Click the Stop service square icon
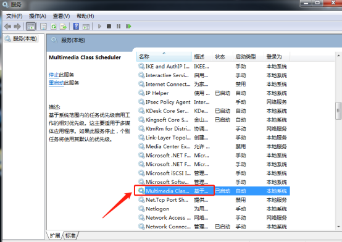The width and height of the screenshot is (342, 242). point(109,27)
